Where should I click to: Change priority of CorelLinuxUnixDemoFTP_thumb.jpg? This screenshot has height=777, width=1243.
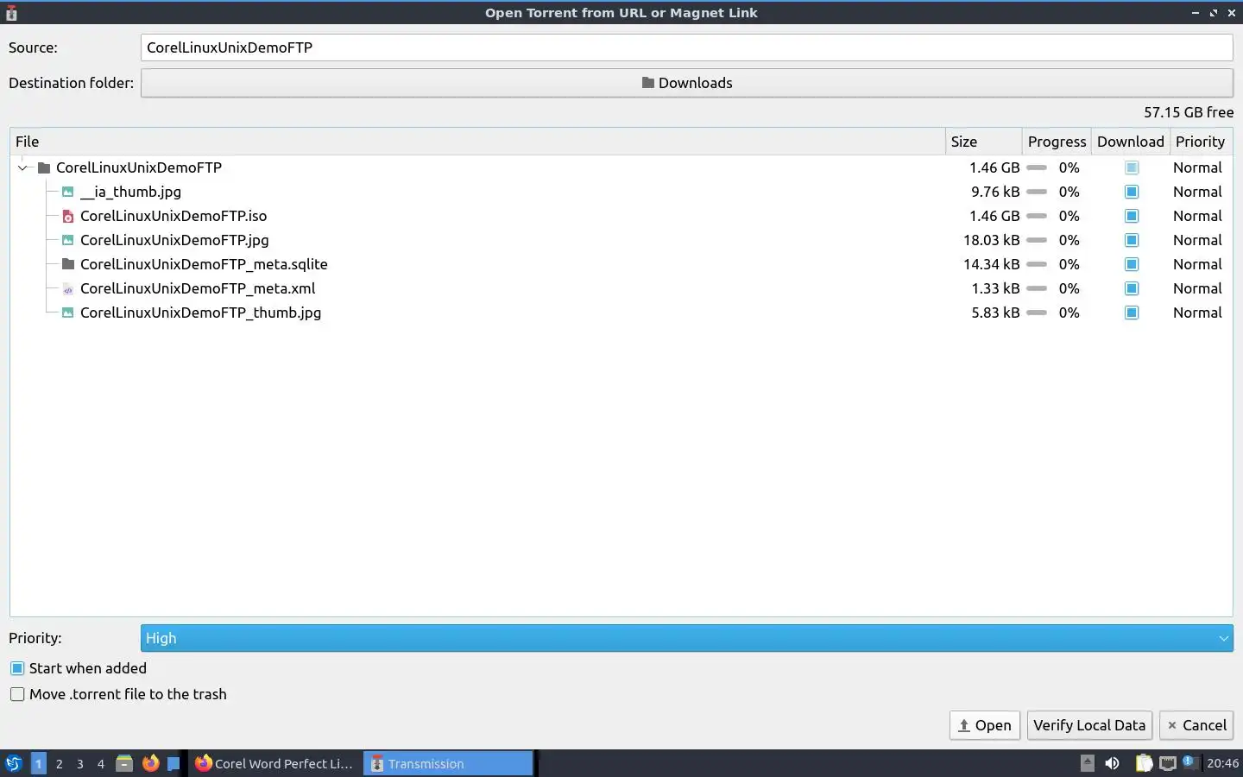pyautogui.click(x=1197, y=313)
